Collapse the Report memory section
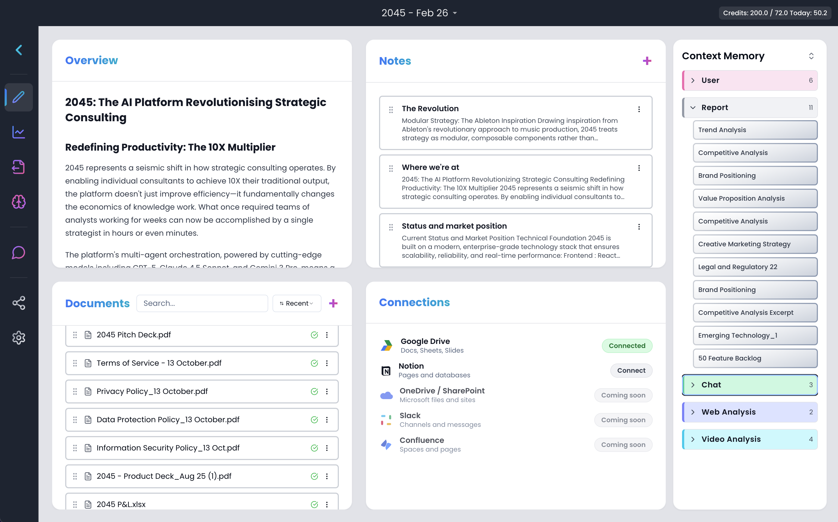The image size is (838, 522). click(693, 108)
